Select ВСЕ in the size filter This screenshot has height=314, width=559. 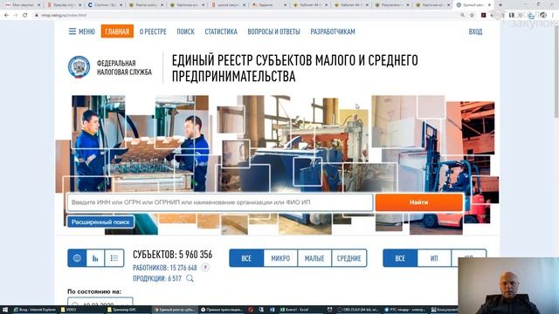pyautogui.click(x=246, y=258)
